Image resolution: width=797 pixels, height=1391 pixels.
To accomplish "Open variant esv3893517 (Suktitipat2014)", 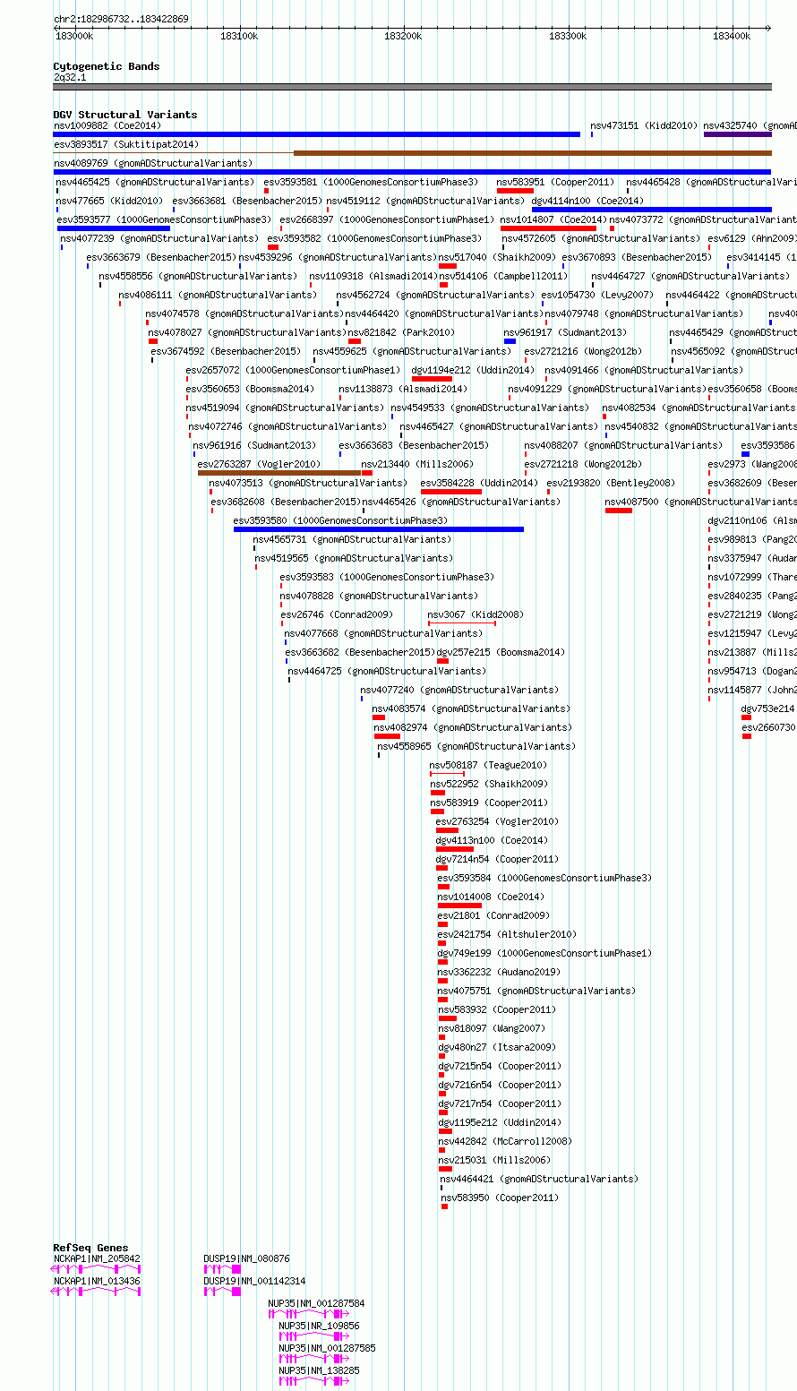I will coord(126,144).
